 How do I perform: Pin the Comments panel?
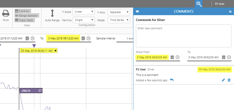[x=137, y=11]
